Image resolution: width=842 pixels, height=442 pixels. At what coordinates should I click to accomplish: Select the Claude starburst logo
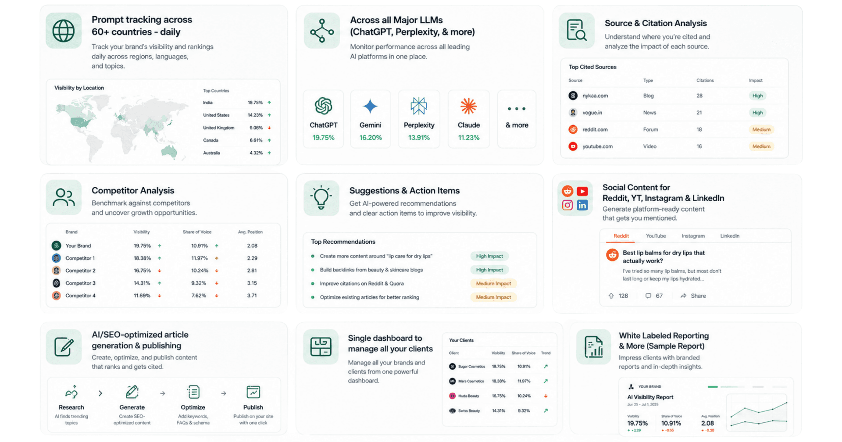(468, 106)
